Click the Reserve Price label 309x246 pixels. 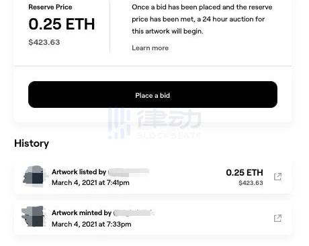click(x=50, y=7)
